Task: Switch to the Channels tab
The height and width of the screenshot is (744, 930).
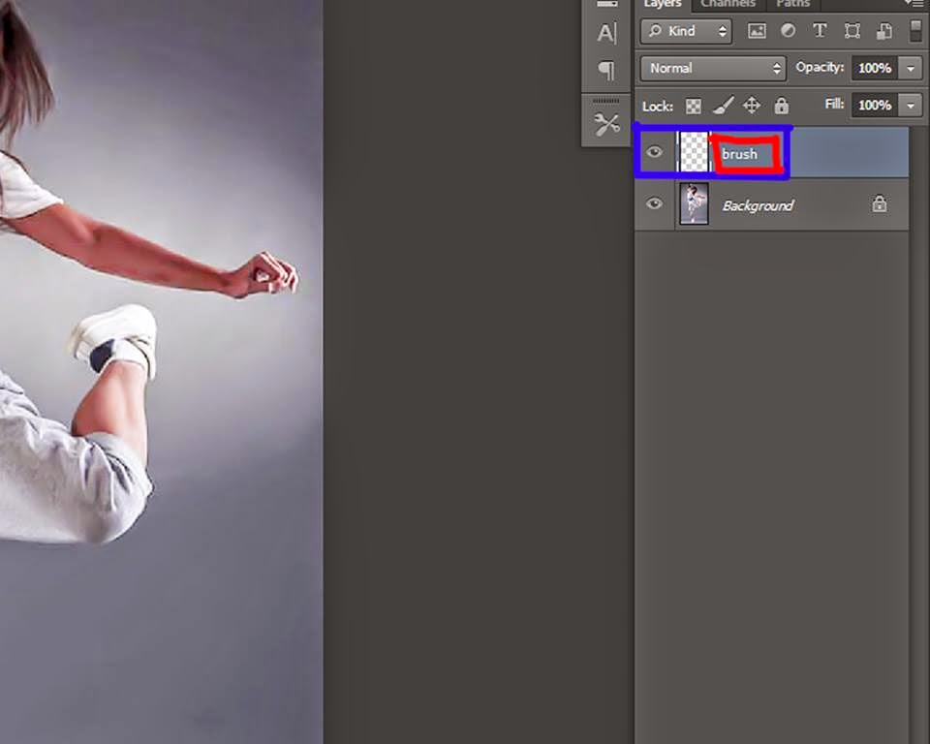Action: [728, 4]
